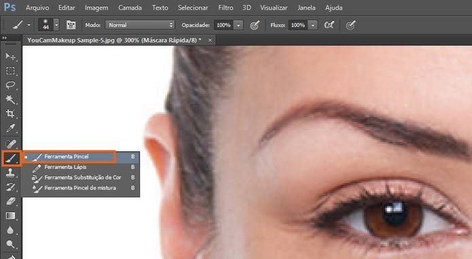Screen dimensions: 472x259
Task: Select the Gradient tool
Action: click(x=11, y=216)
